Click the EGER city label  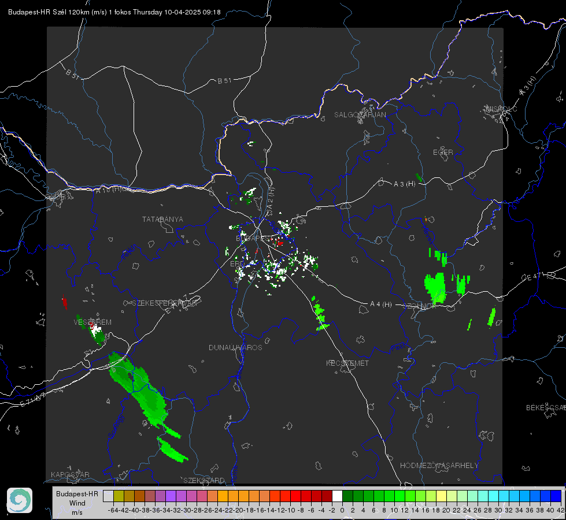(443, 153)
